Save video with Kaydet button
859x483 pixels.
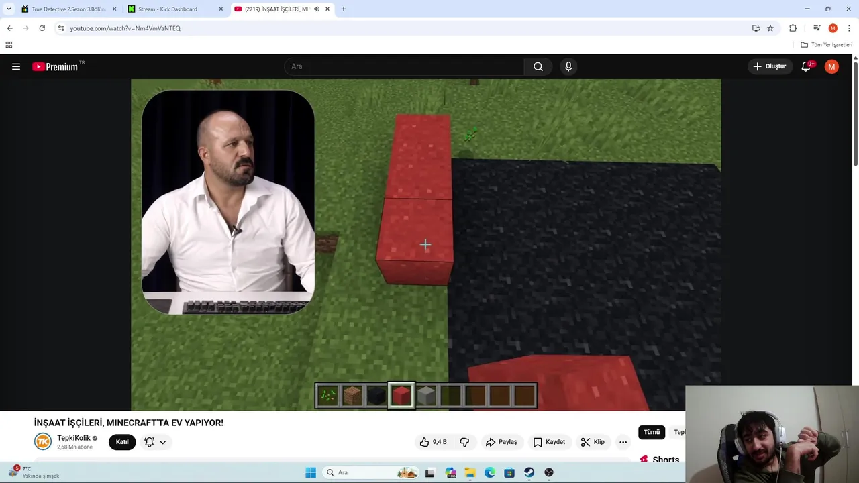tap(549, 442)
